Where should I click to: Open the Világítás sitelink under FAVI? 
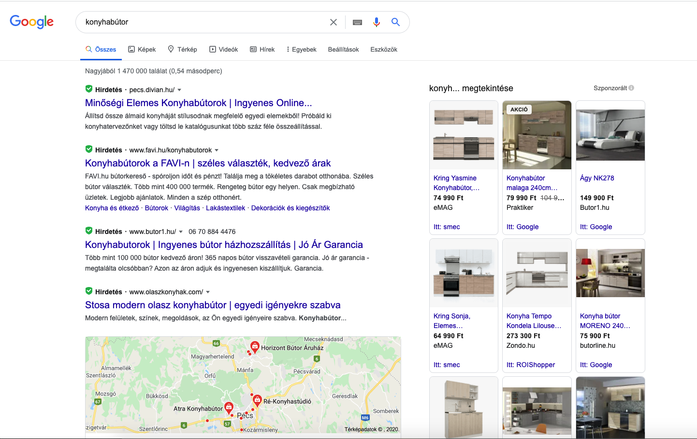point(187,208)
